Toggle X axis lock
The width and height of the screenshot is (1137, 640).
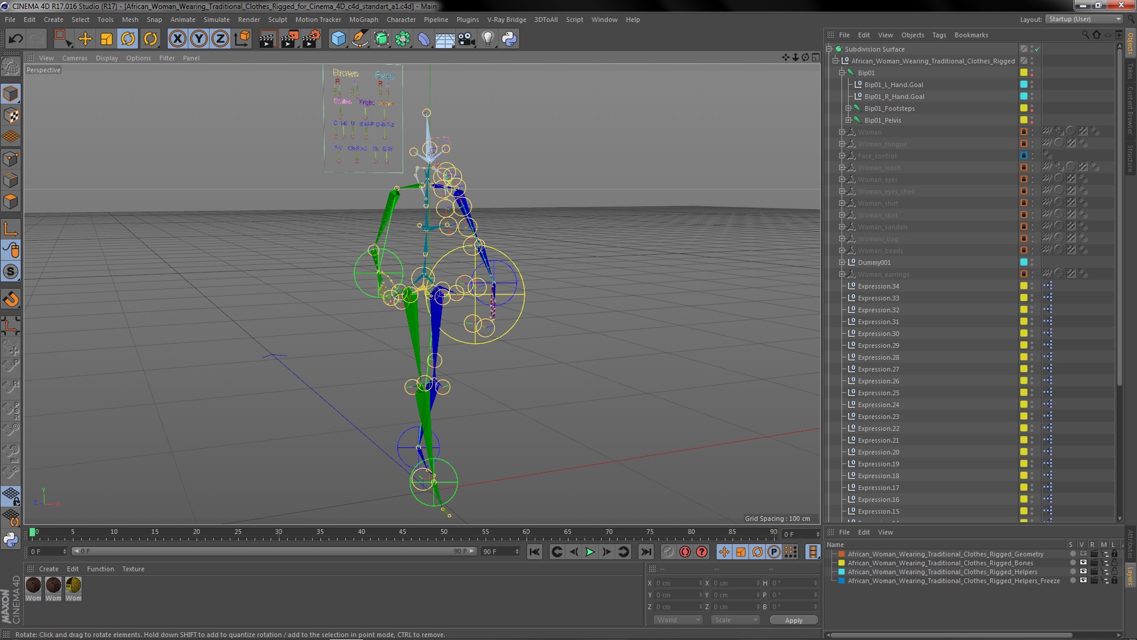click(177, 39)
